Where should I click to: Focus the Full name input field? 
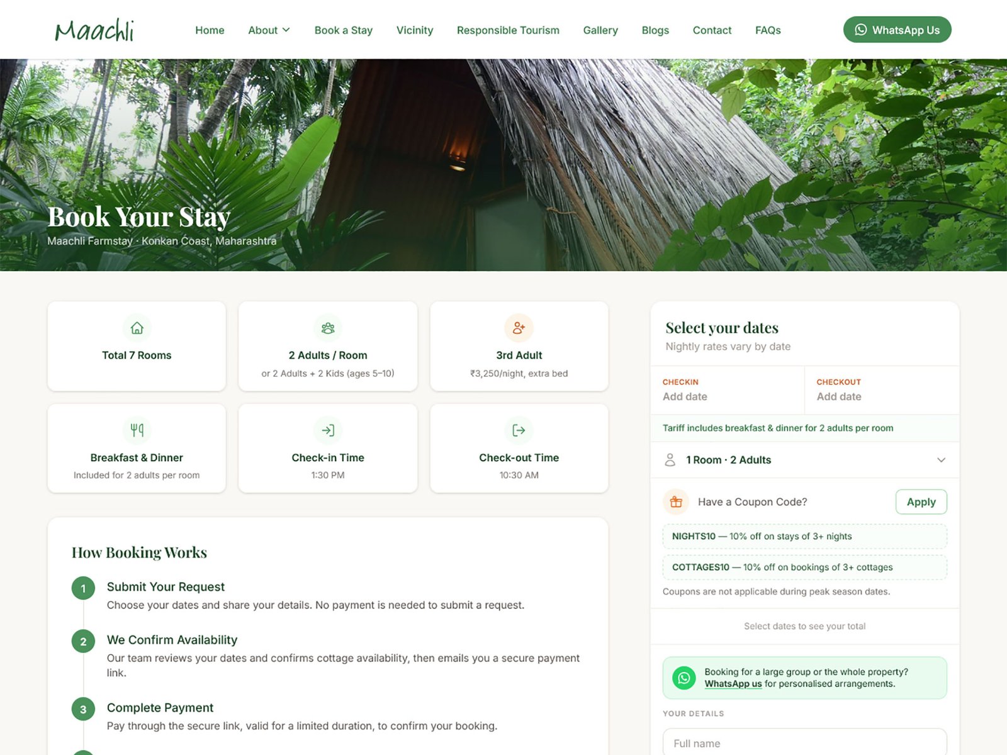(x=804, y=742)
